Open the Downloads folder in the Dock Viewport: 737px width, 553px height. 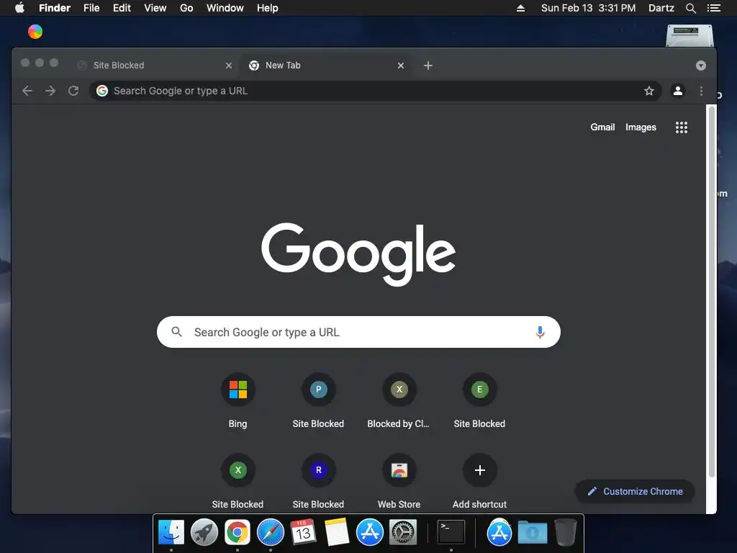pos(532,532)
